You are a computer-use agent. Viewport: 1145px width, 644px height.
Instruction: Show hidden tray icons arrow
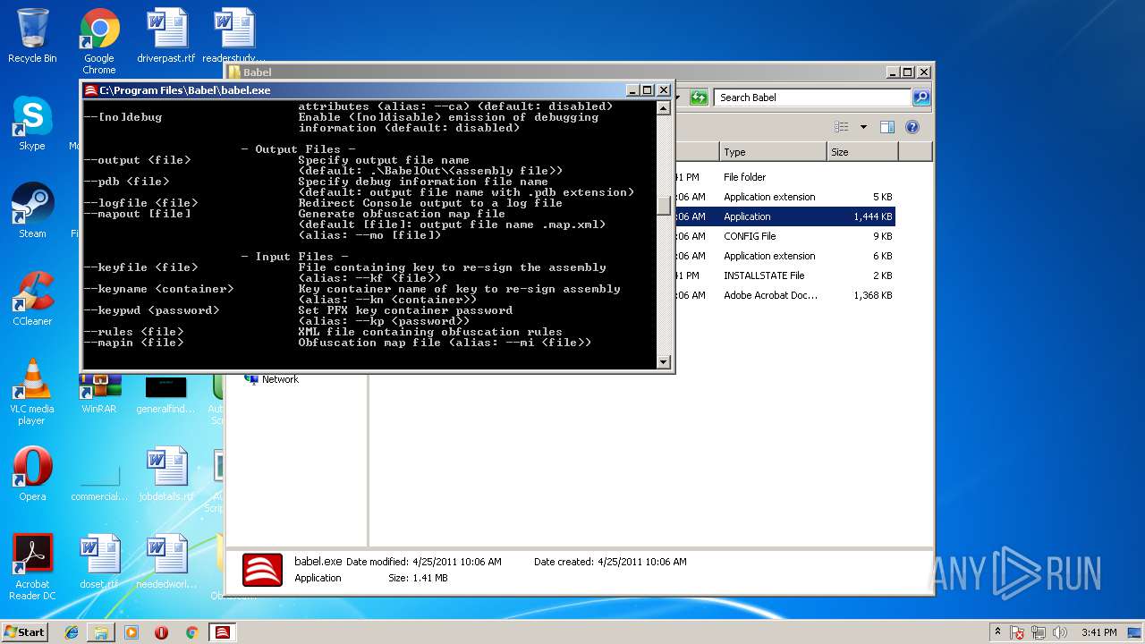click(x=997, y=632)
